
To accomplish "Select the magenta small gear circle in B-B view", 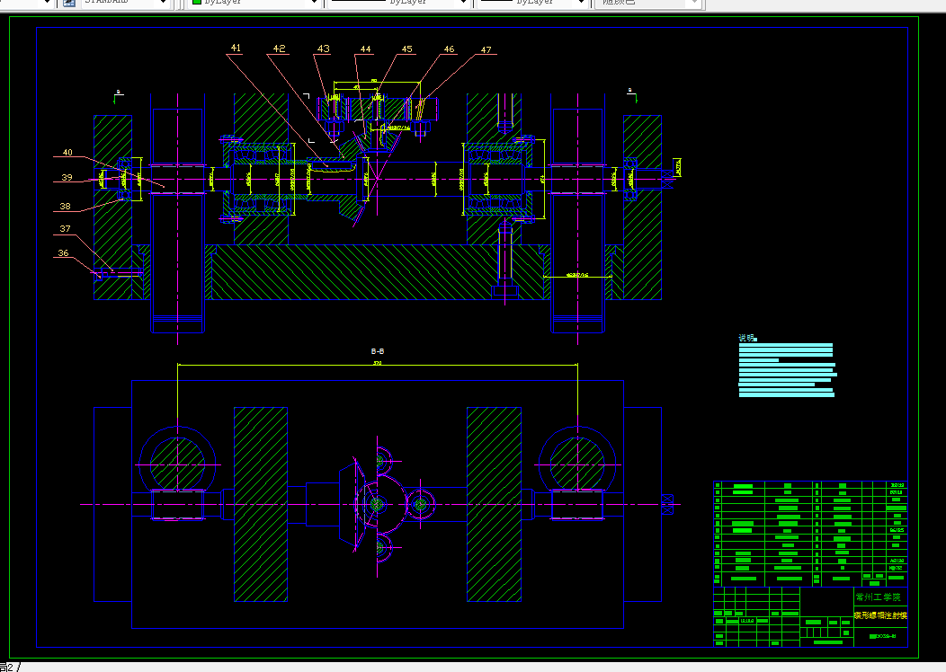I will pos(421,505).
